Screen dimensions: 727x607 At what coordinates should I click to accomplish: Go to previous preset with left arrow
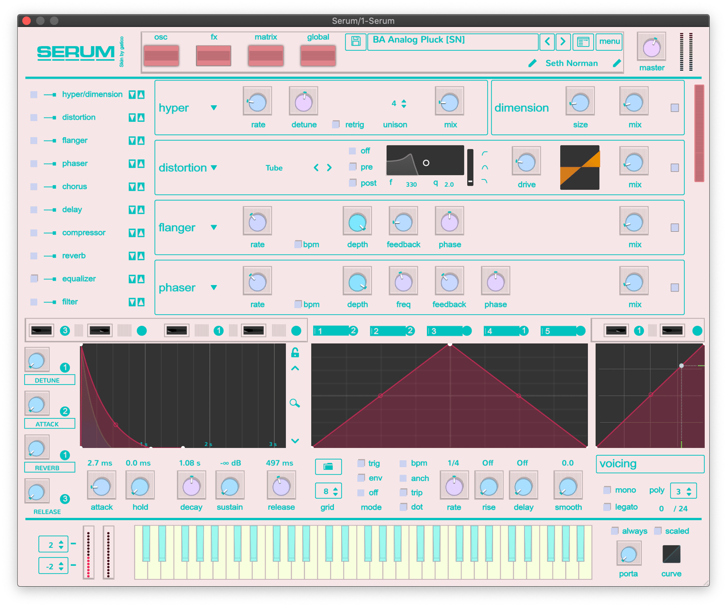point(547,42)
